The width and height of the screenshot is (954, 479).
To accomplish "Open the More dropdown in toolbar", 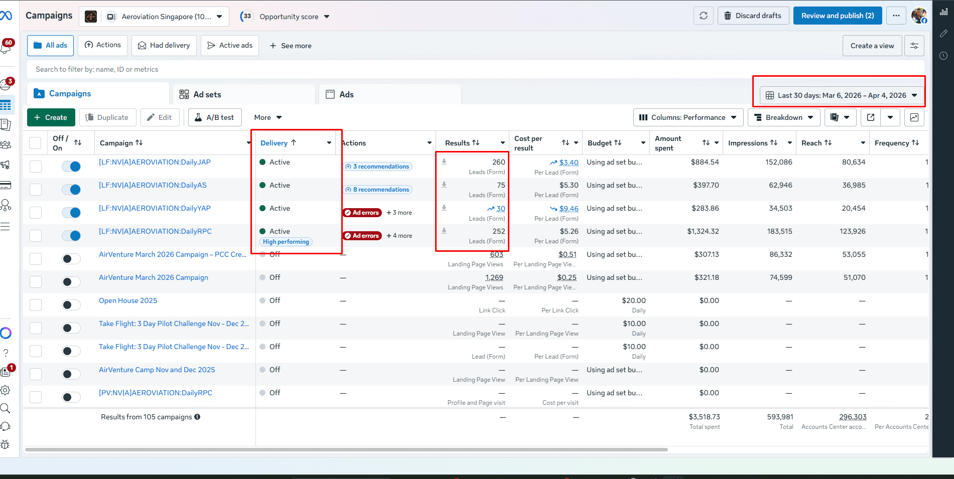I will (268, 117).
